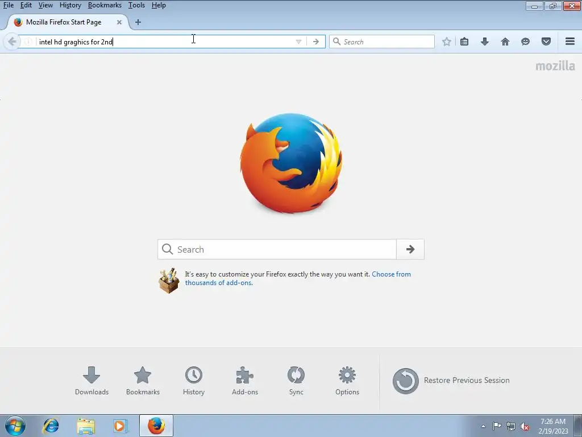This screenshot has height=437, width=582.
Task: Close the Mozilla Firefox Start Page tab
Action: point(119,22)
